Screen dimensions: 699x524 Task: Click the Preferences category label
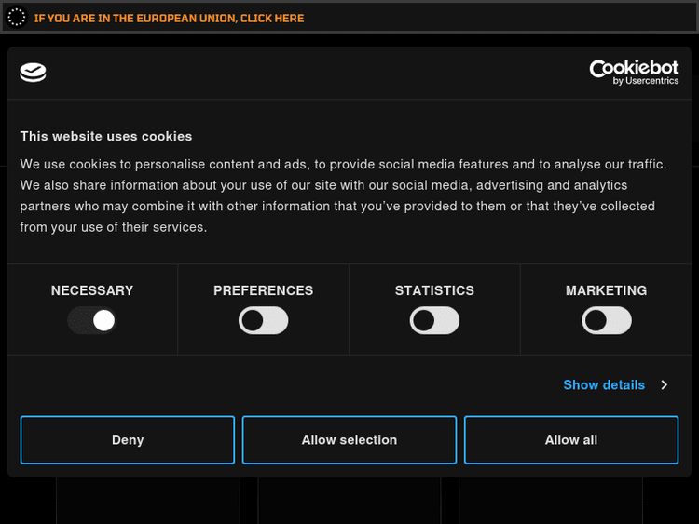(x=264, y=290)
